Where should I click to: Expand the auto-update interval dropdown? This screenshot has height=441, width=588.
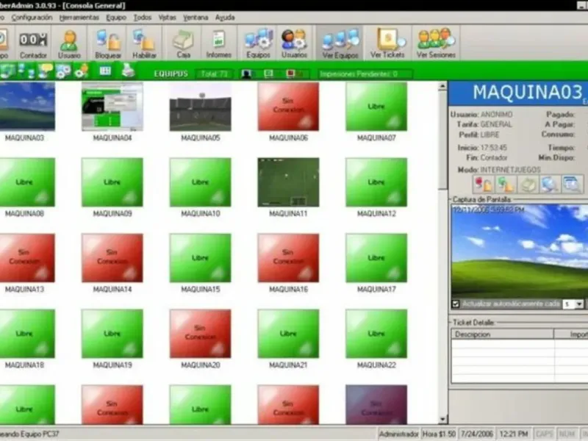pyautogui.click(x=579, y=304)
